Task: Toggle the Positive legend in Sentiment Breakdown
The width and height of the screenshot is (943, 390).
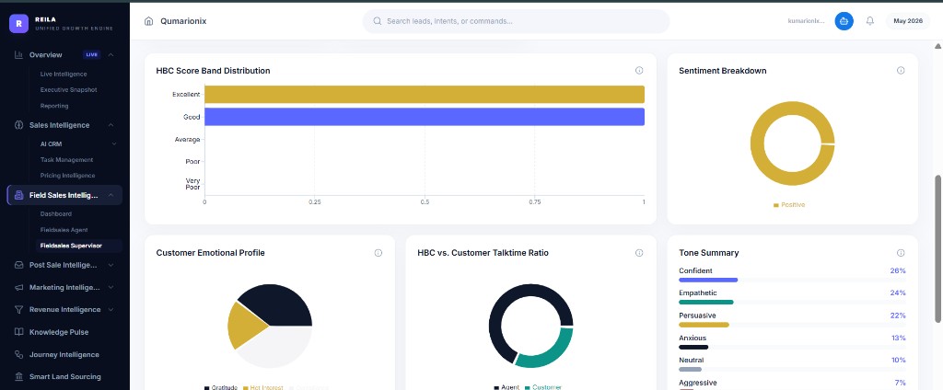Action: click(789, 205)
